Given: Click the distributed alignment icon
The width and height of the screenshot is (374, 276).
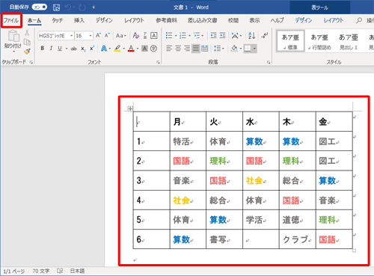Looking at the screenshot, I should pyautogui.click(x=205, y=49).
